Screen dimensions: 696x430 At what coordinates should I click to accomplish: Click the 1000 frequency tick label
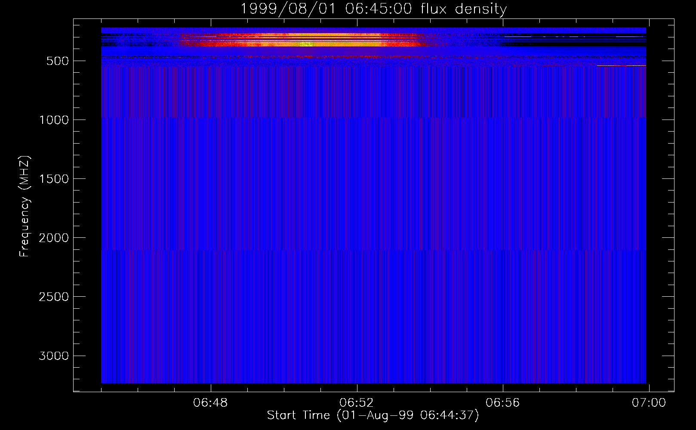coord(54,120)
